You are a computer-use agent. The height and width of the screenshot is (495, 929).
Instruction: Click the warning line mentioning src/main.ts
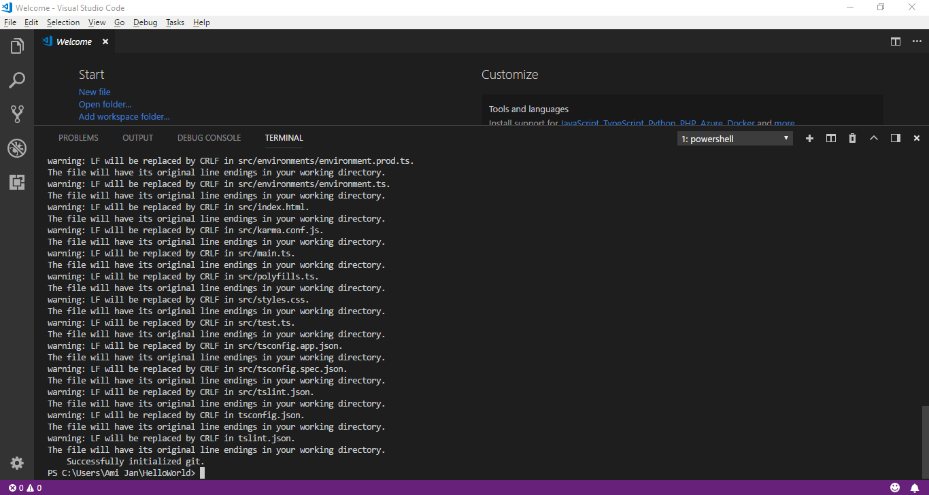tap(171, 253)
